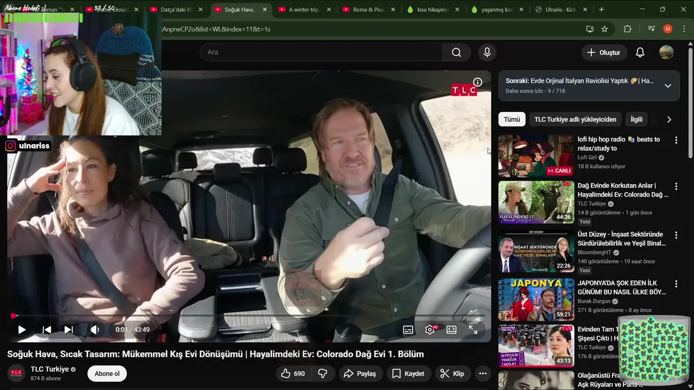Image resolution: width=694 pixels, height=390 pixels.
Task: Close the Roma & Pisa tab
Action: click(x=393, y=10)
